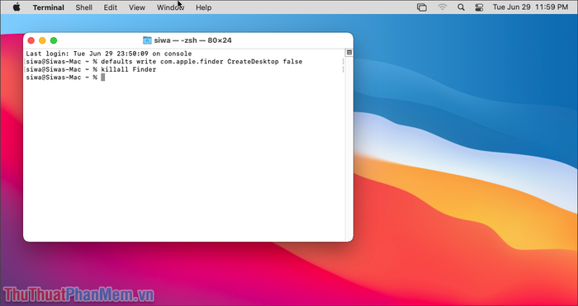
Task: Open the Terminal application menu
Action: pyautogui.click(x=48, y=7)
